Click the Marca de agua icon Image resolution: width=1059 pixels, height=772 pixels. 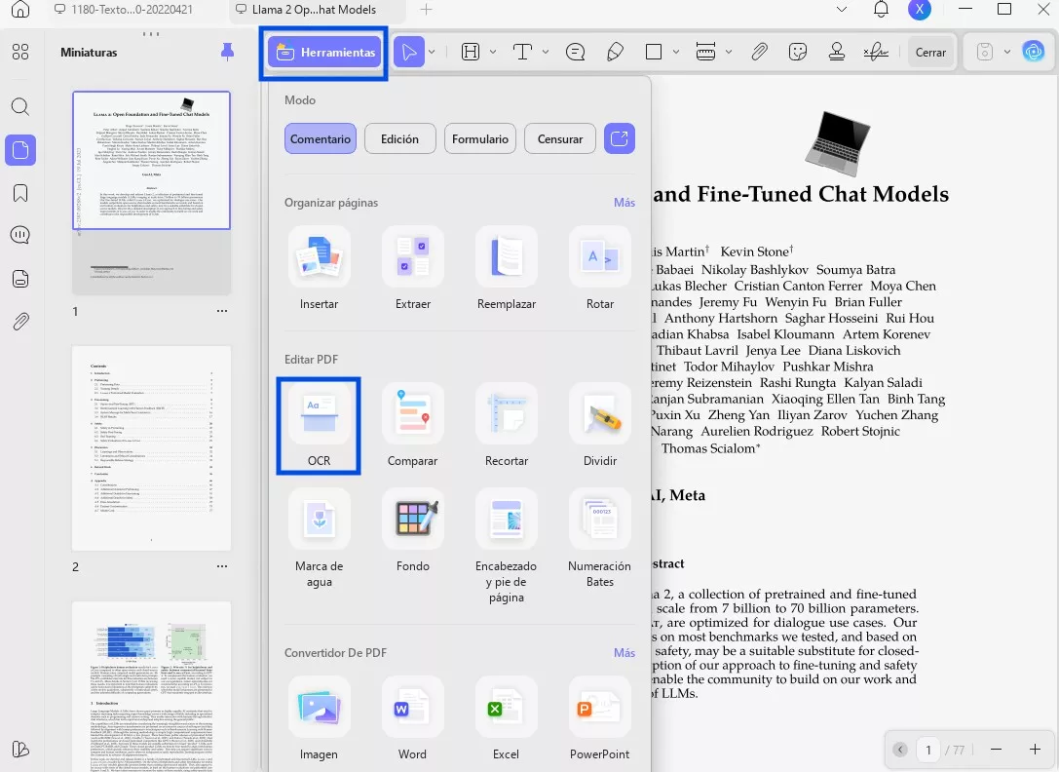click(x=319, y=520)
